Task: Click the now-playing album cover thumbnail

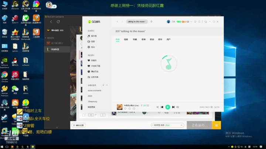Action: click(120, 107)
